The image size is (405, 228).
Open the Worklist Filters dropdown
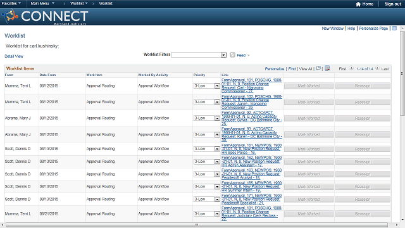199,55
